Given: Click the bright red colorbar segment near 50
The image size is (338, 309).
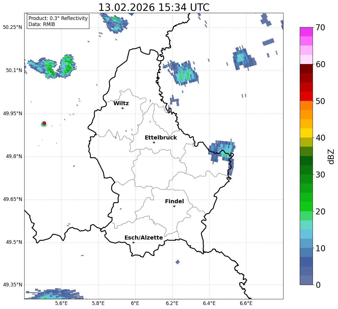Looking at the screenshot, I should pyautogui.click(x=306, y=96).
